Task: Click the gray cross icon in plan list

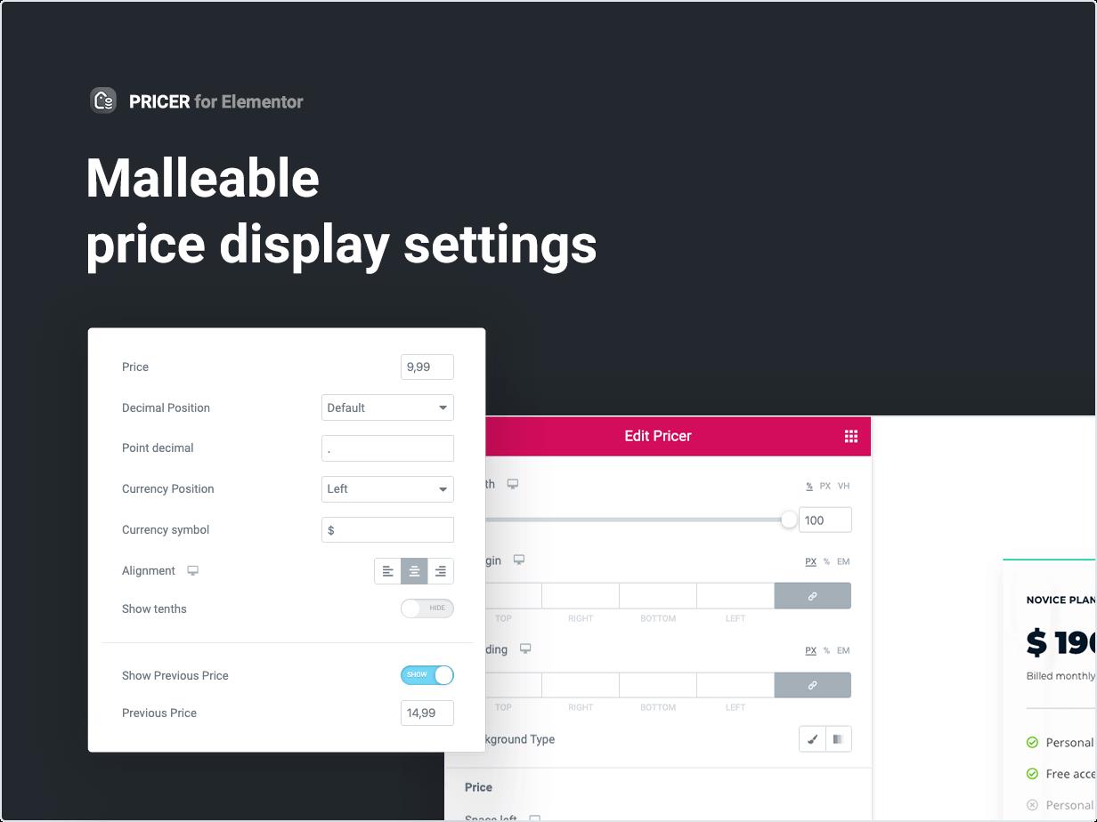Action: click(1033, 805)
